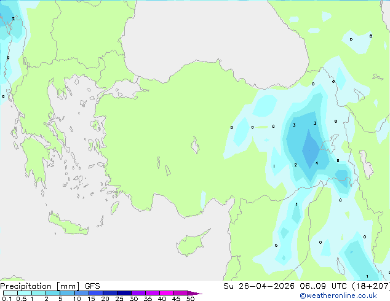Click the '0.5' legend tick label
Viewport: 390px width, 301px height.
pyautogui.click(x=22, y=299)
